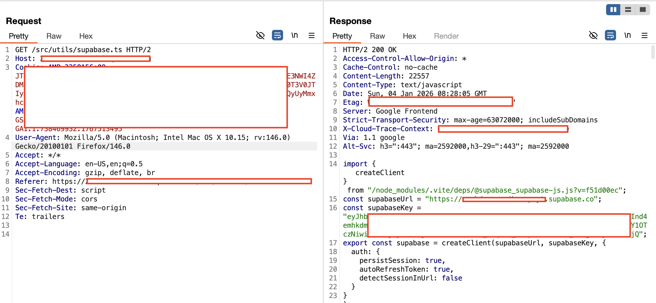Switch Request view to Raw tab
This screenshot has height=303, width=656.
pos(54,36)
